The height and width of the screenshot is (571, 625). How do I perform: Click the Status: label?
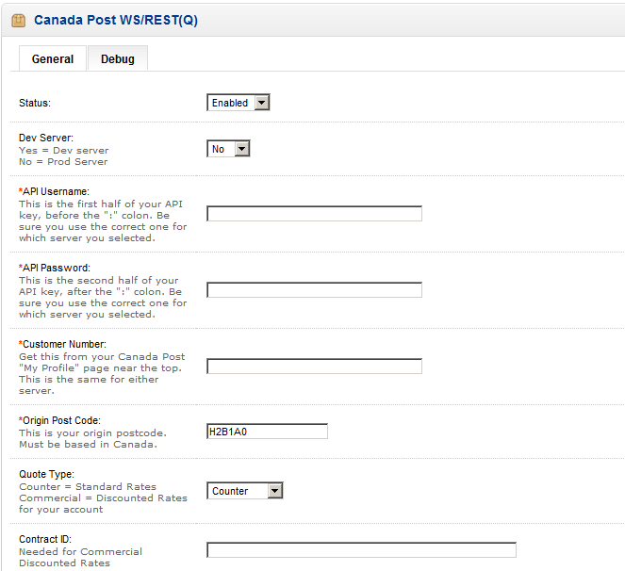pos(35,103)
